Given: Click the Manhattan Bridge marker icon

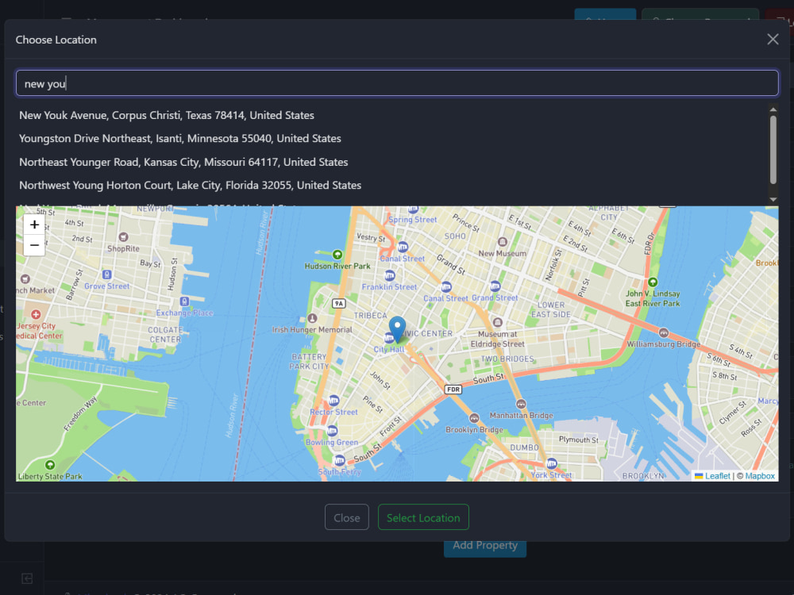Looking at the screenshot, I should coord(521,404).
